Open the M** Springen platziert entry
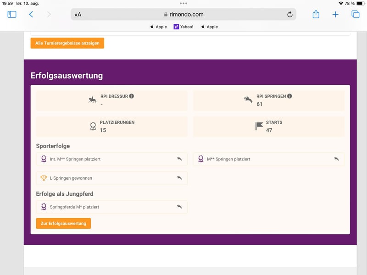367x275 pixels. pos(269,159)
